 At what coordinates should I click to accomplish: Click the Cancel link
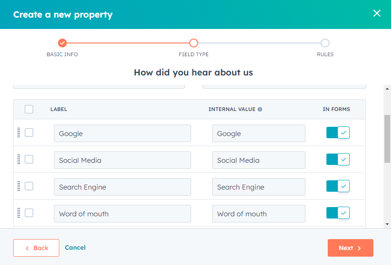tap(75, 247)
